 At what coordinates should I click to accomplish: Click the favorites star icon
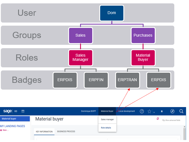tap(149, 111)
